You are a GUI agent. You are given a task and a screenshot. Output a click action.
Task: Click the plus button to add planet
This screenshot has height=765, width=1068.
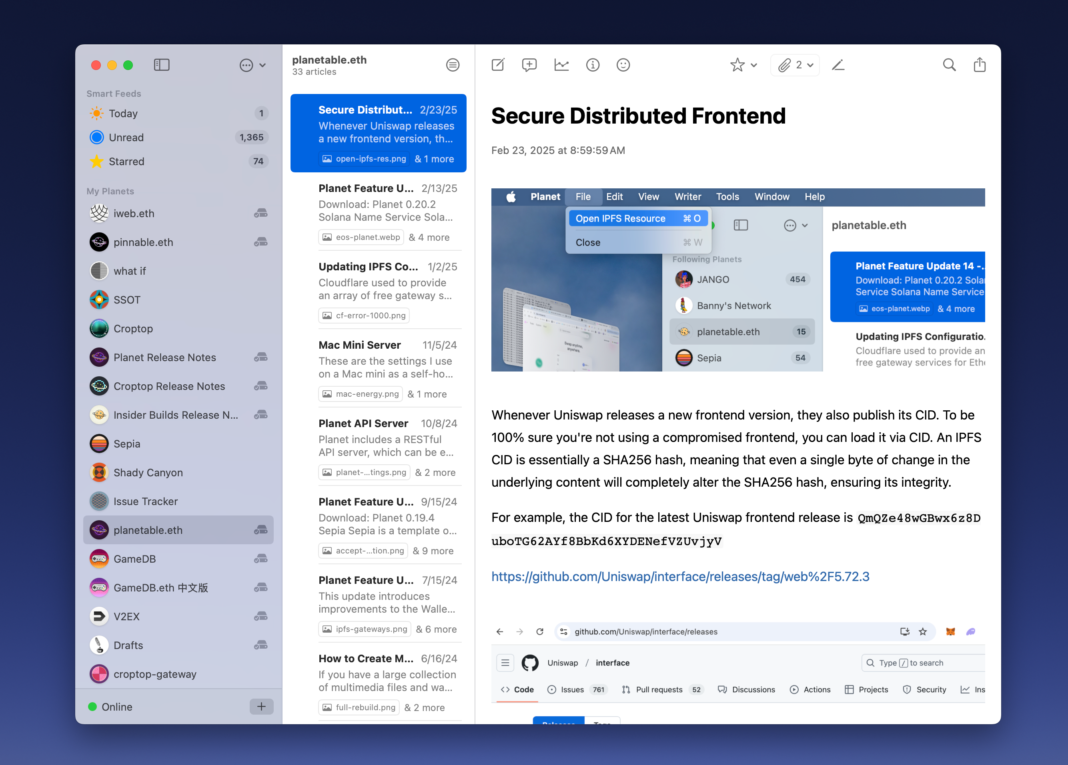tap(261, 706)
